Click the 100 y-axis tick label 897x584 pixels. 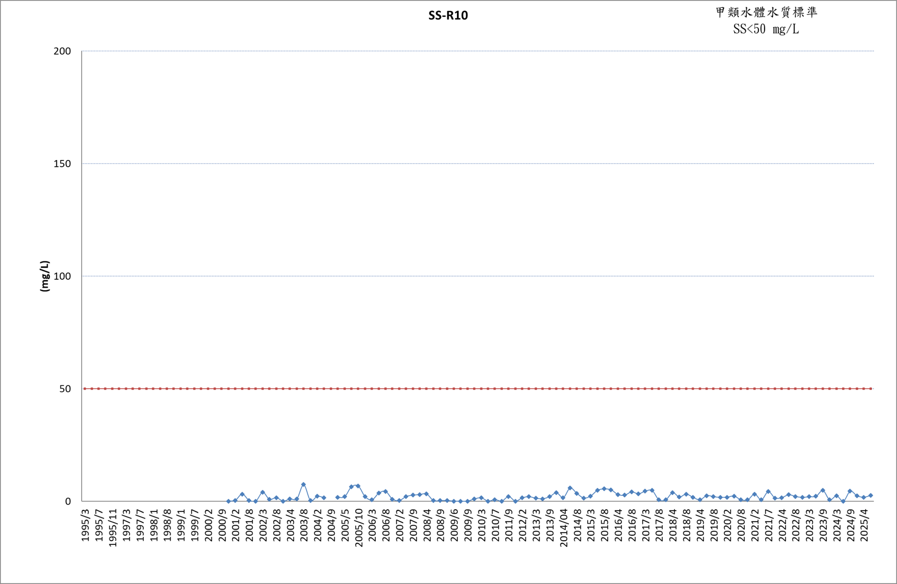(x=62, y=276)
